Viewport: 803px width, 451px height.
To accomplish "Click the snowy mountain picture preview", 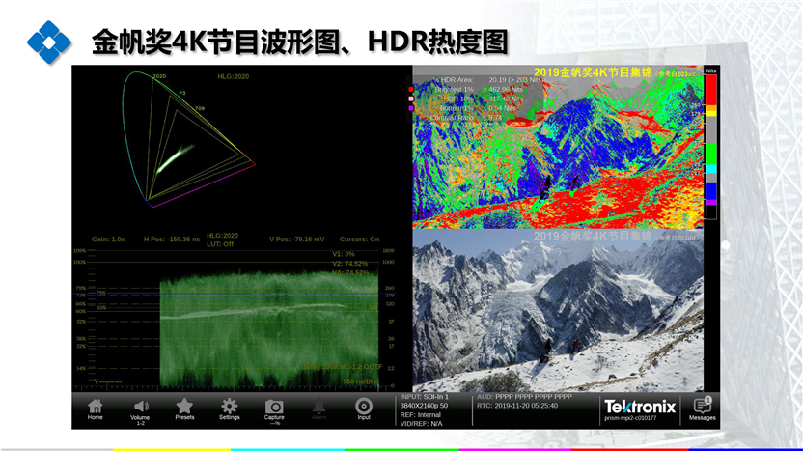I will (557, 309).
